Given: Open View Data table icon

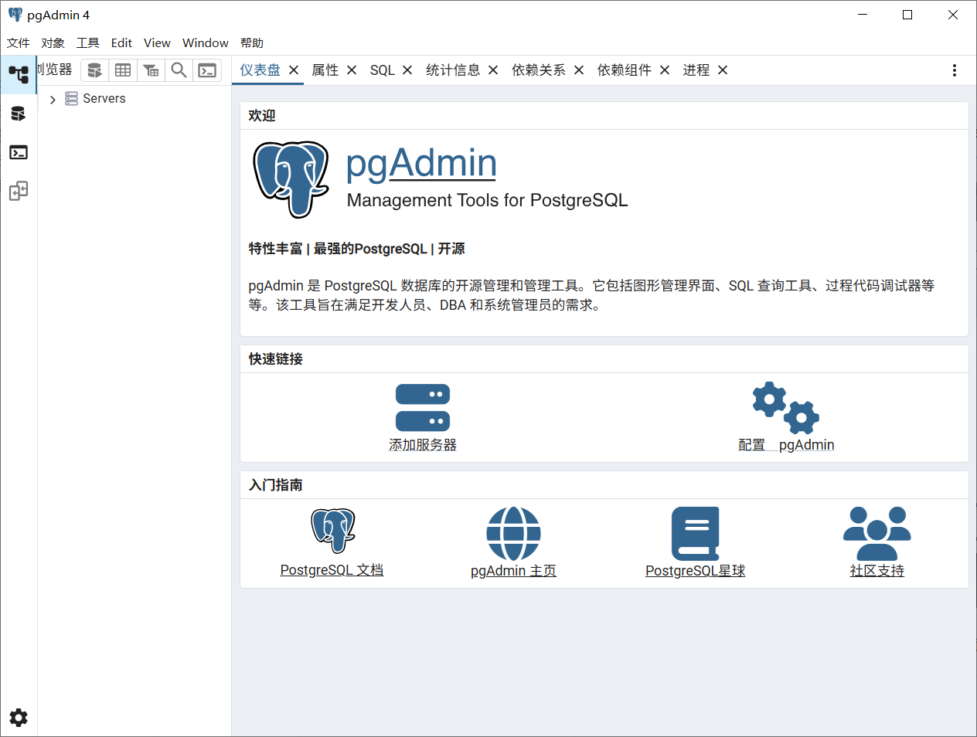Looking at the screenshot, I should click(x=123, y=70).
